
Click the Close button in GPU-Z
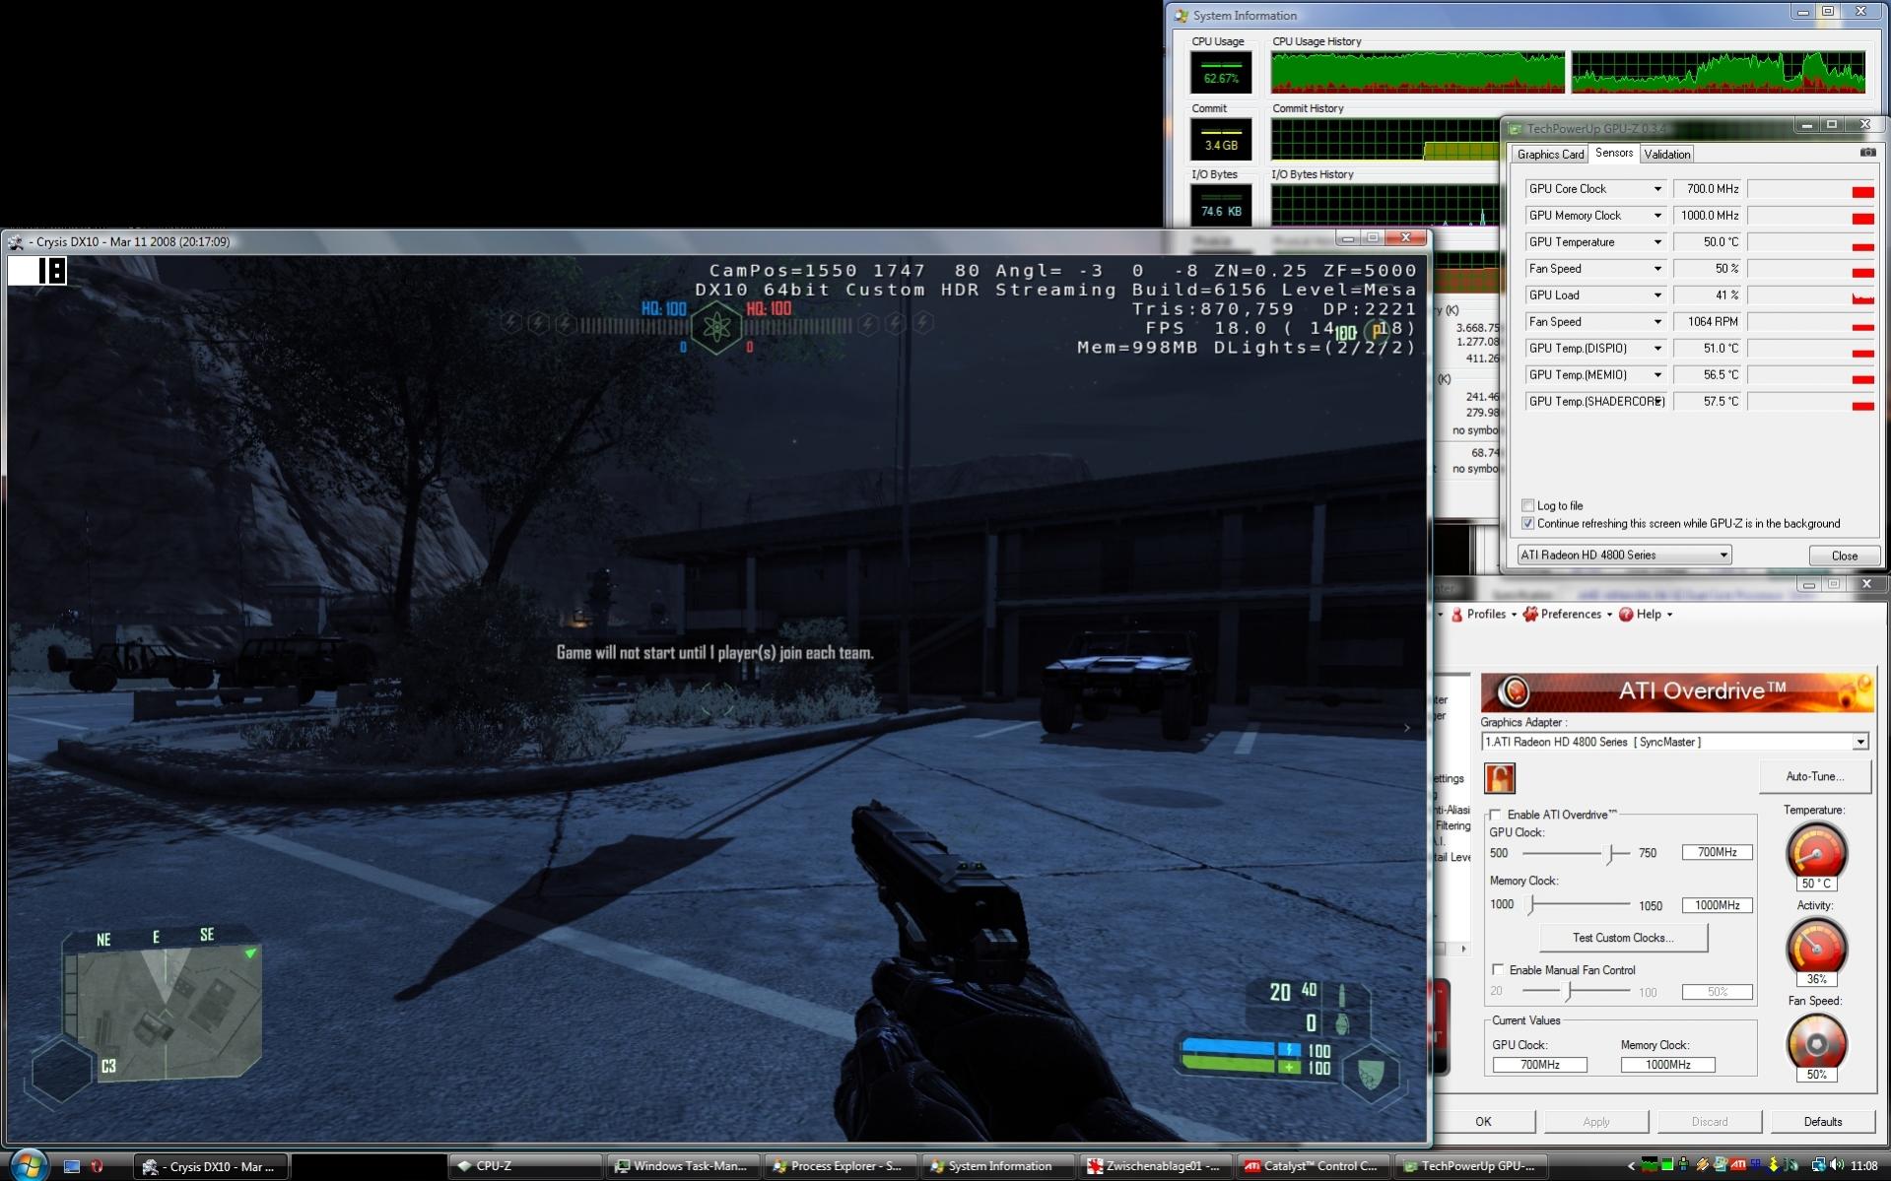(x=1844, y=556)
